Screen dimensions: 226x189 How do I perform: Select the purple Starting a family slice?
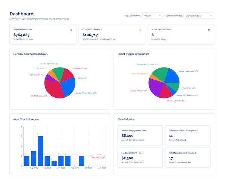point(154,87)
